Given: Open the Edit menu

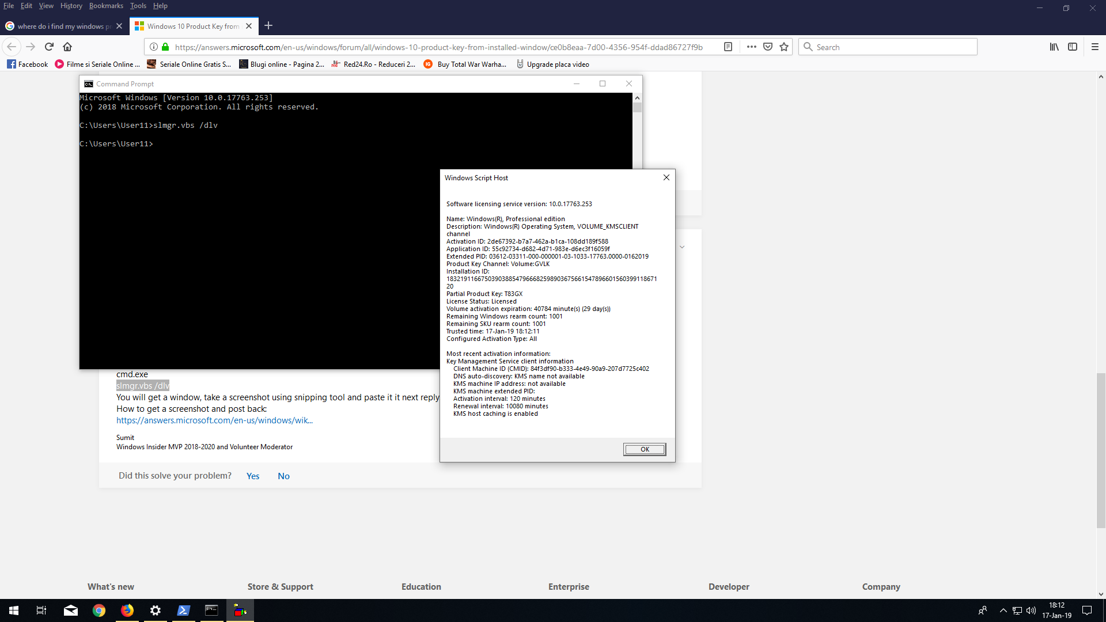Looking at the screenshot, I should click(x=26, y=6).
